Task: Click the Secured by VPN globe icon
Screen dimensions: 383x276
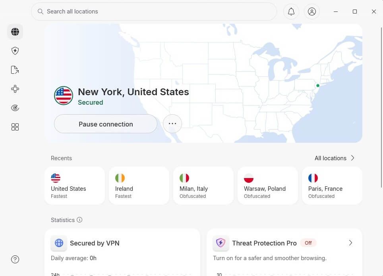Action: click(59, 243)
